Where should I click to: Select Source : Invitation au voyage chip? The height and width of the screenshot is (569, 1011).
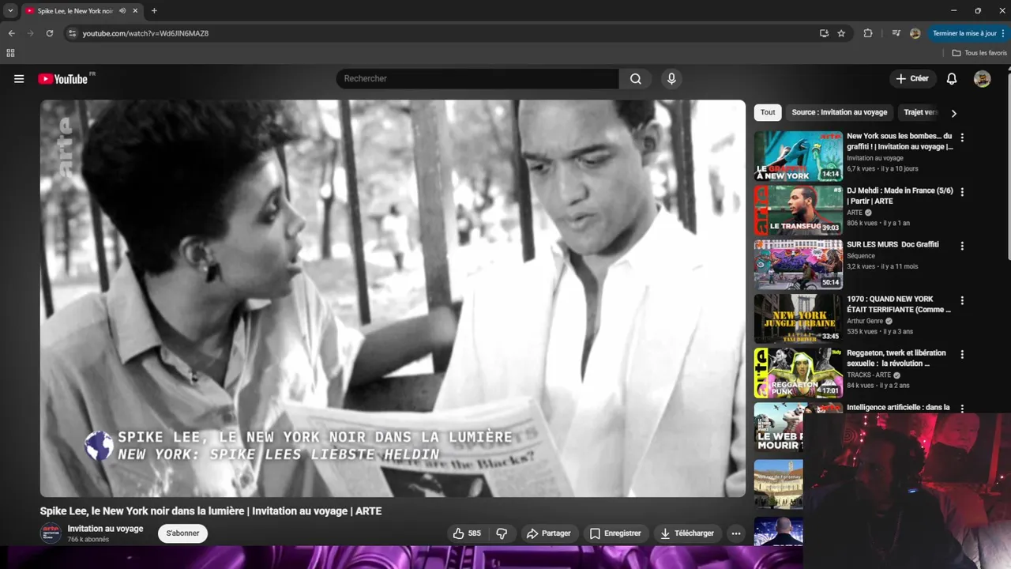pyautogui.click(x=840, y=112)
